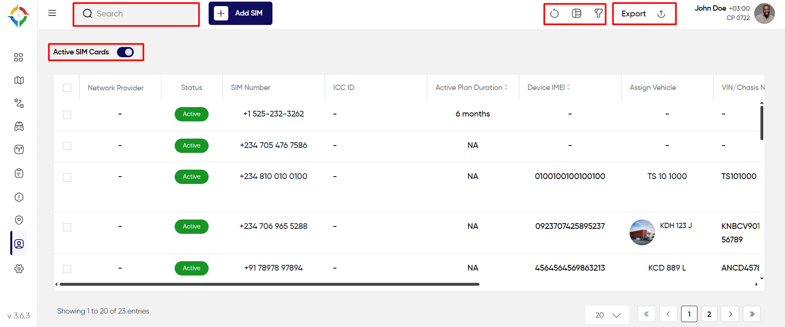
Task: Go to page 2 of results
Action: click(x=709, y=314)
